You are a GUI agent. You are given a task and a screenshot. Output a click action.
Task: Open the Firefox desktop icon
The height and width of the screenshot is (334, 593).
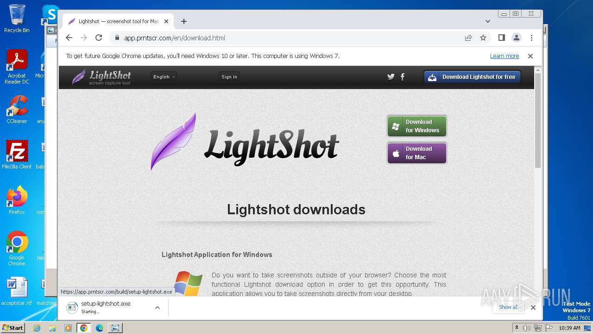tap(17, 200)
